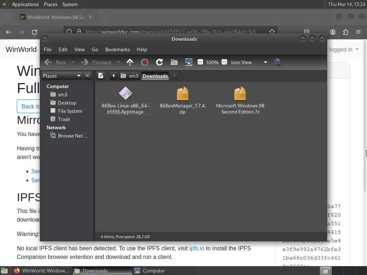The width and height of the screenshot is (367, 275).
Task: Open the Firefox hamburger menu
Action: click(x=358, y=32)
